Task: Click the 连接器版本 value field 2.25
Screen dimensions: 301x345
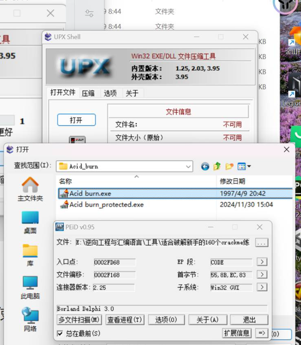Action: click(113, 288)
